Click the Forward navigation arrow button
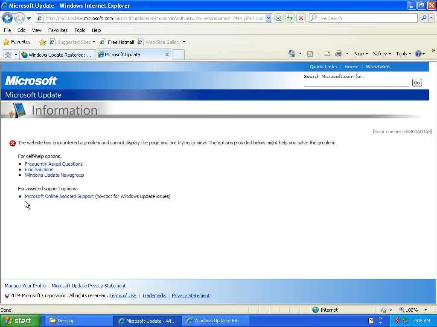 coord(19,18)
